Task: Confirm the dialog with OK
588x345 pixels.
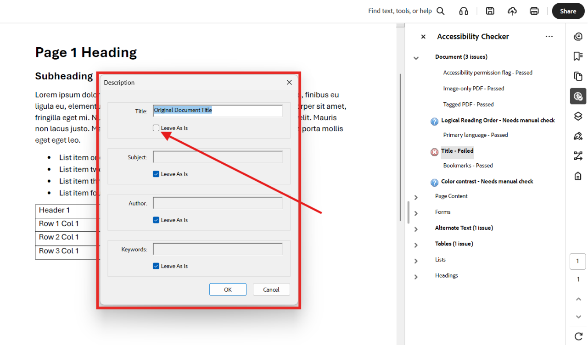Action: pyautogui.click(x=228, y=289)
